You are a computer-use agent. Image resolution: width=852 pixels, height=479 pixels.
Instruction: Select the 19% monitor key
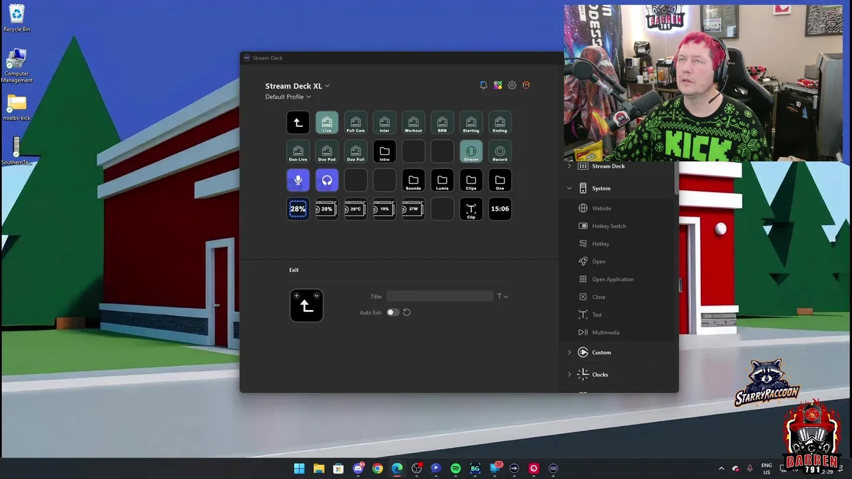pos(385,209)
